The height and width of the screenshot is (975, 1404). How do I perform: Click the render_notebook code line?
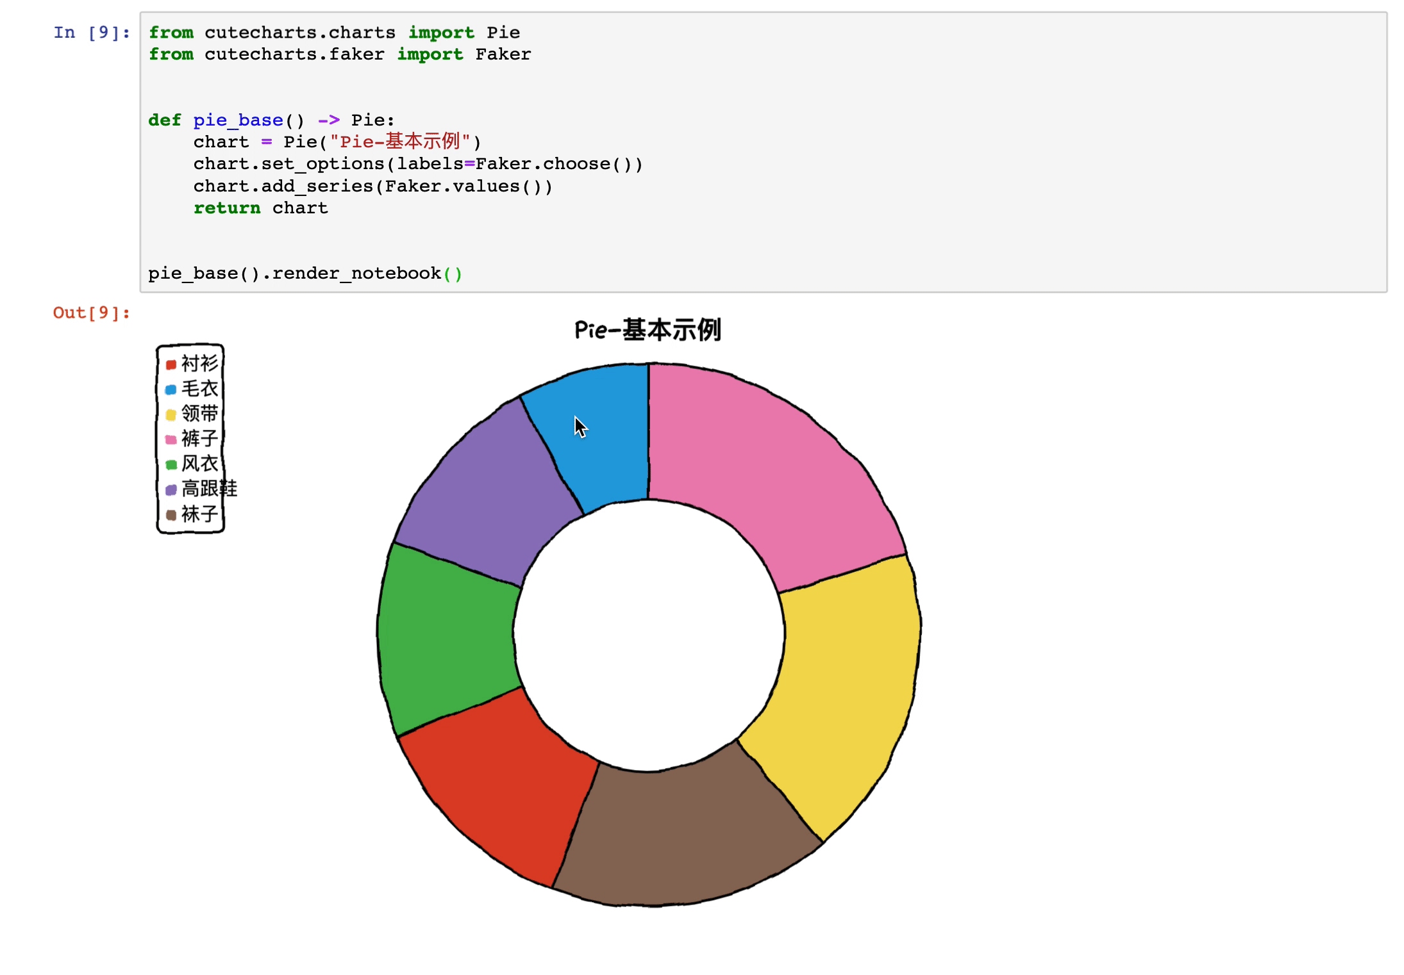[305, 274]
